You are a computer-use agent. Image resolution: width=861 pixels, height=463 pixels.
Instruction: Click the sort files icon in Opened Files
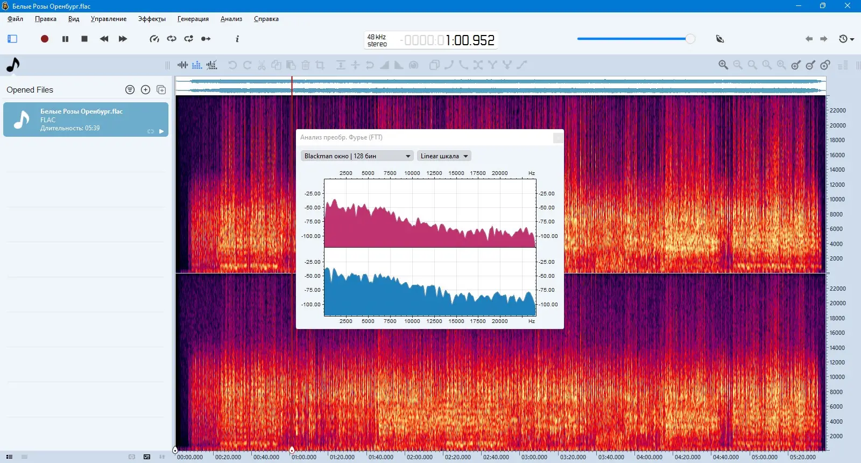click(130, 90)
